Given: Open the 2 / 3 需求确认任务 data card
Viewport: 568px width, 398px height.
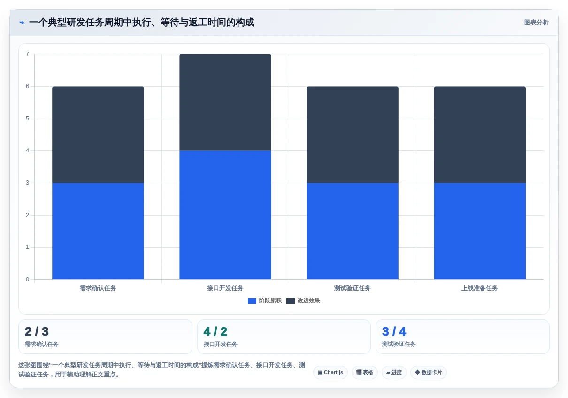Looking at the screenshot, I should pyautogui.click(x=105, y=337).
